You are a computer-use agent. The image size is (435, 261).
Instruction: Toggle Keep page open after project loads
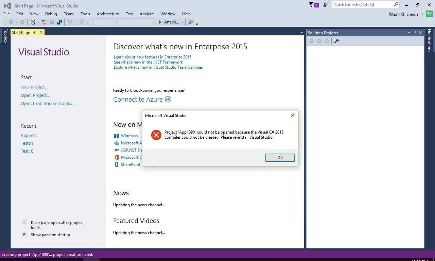[x=24, y=222]
